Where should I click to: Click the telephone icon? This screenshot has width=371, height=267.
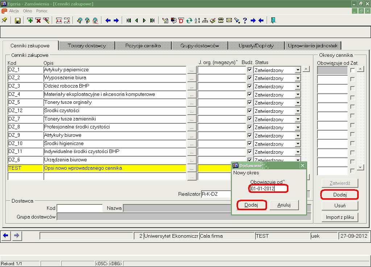coord(221,21)
